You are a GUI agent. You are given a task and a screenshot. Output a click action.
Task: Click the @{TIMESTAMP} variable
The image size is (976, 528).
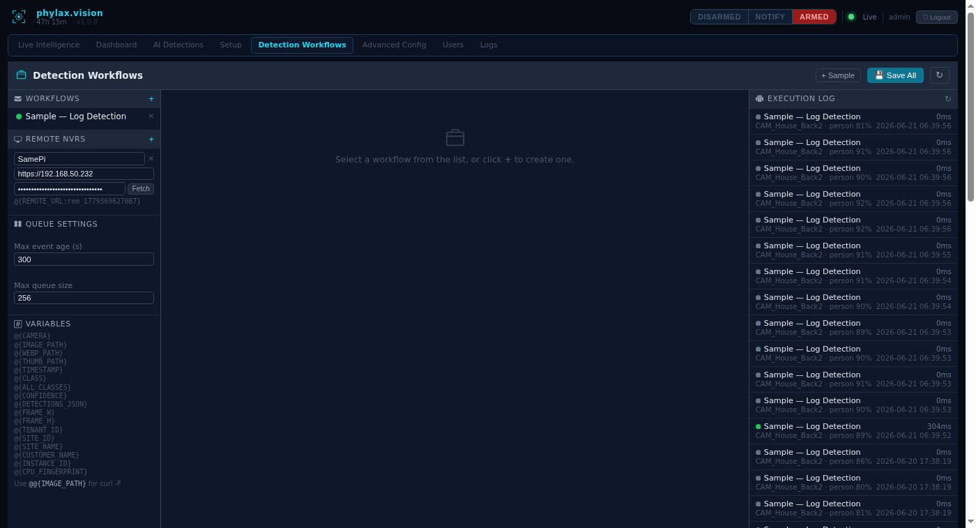38,370
